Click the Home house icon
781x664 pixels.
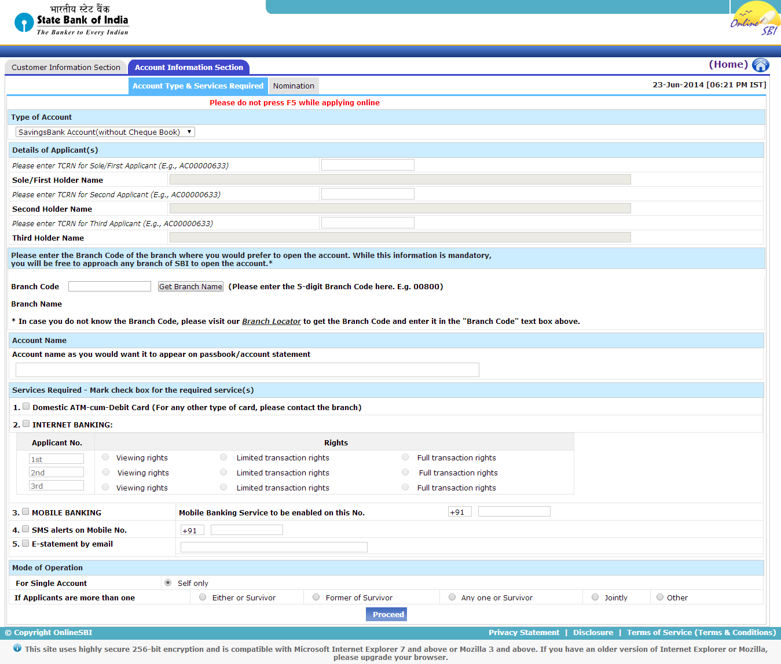tap(761, 65)
